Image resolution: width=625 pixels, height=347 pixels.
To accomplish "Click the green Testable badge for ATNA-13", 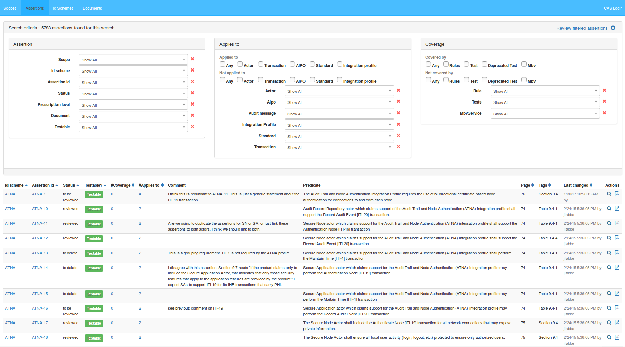I will (x=94, y=253).
